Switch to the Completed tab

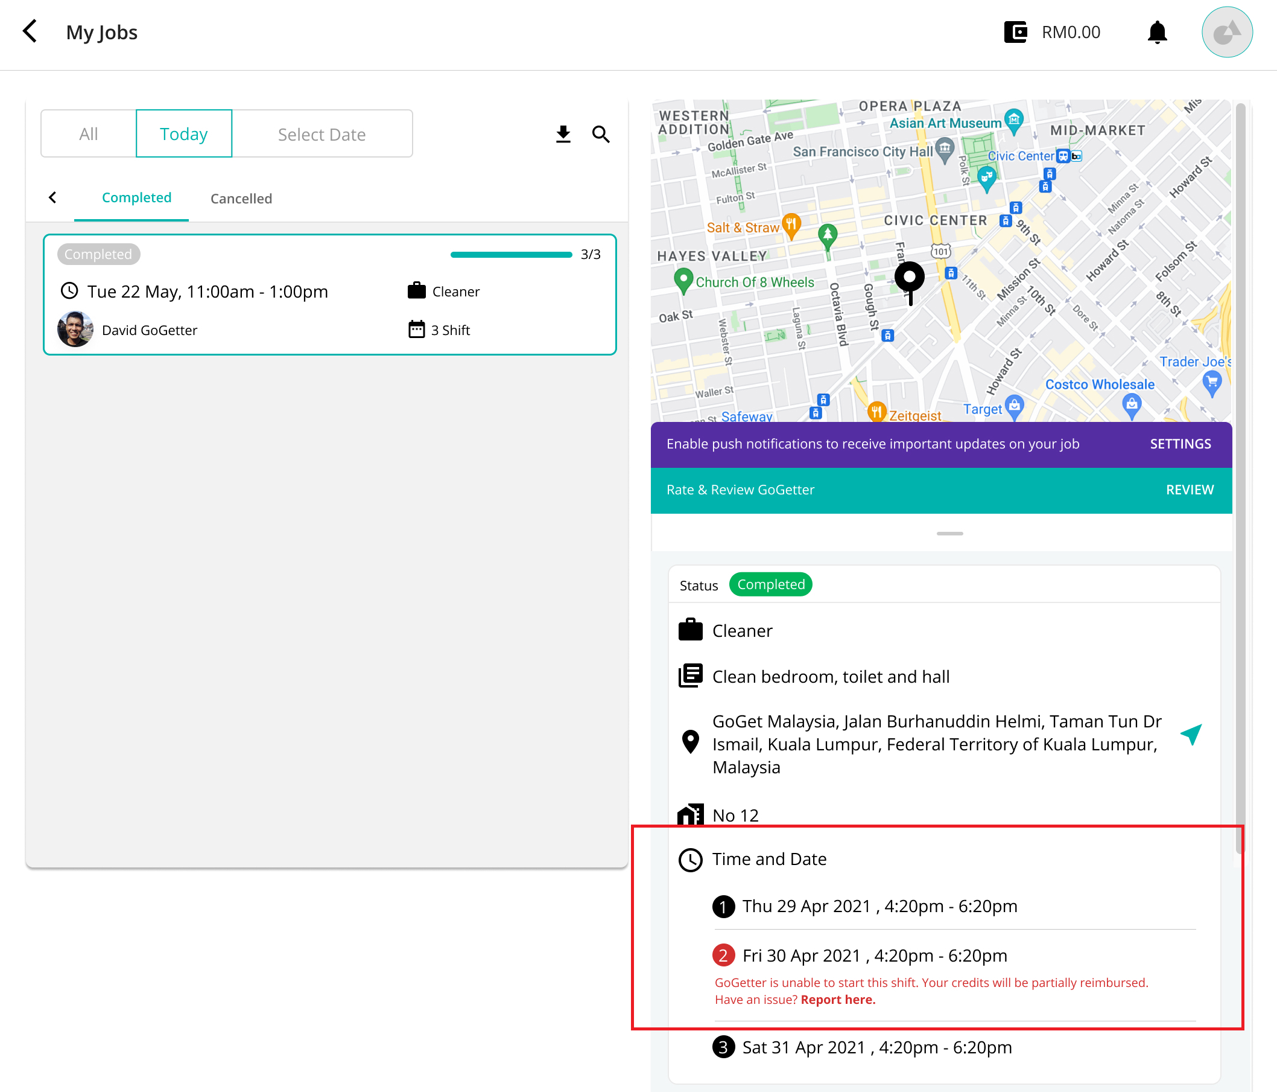pos(136,198)
